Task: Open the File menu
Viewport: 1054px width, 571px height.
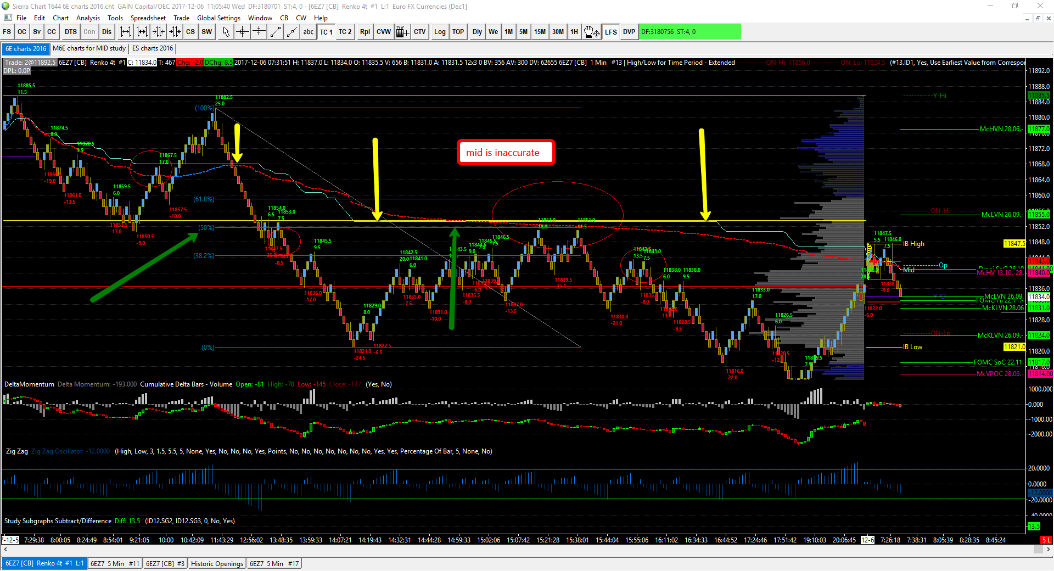Action: pyautogui.click(x=21, y=18)
